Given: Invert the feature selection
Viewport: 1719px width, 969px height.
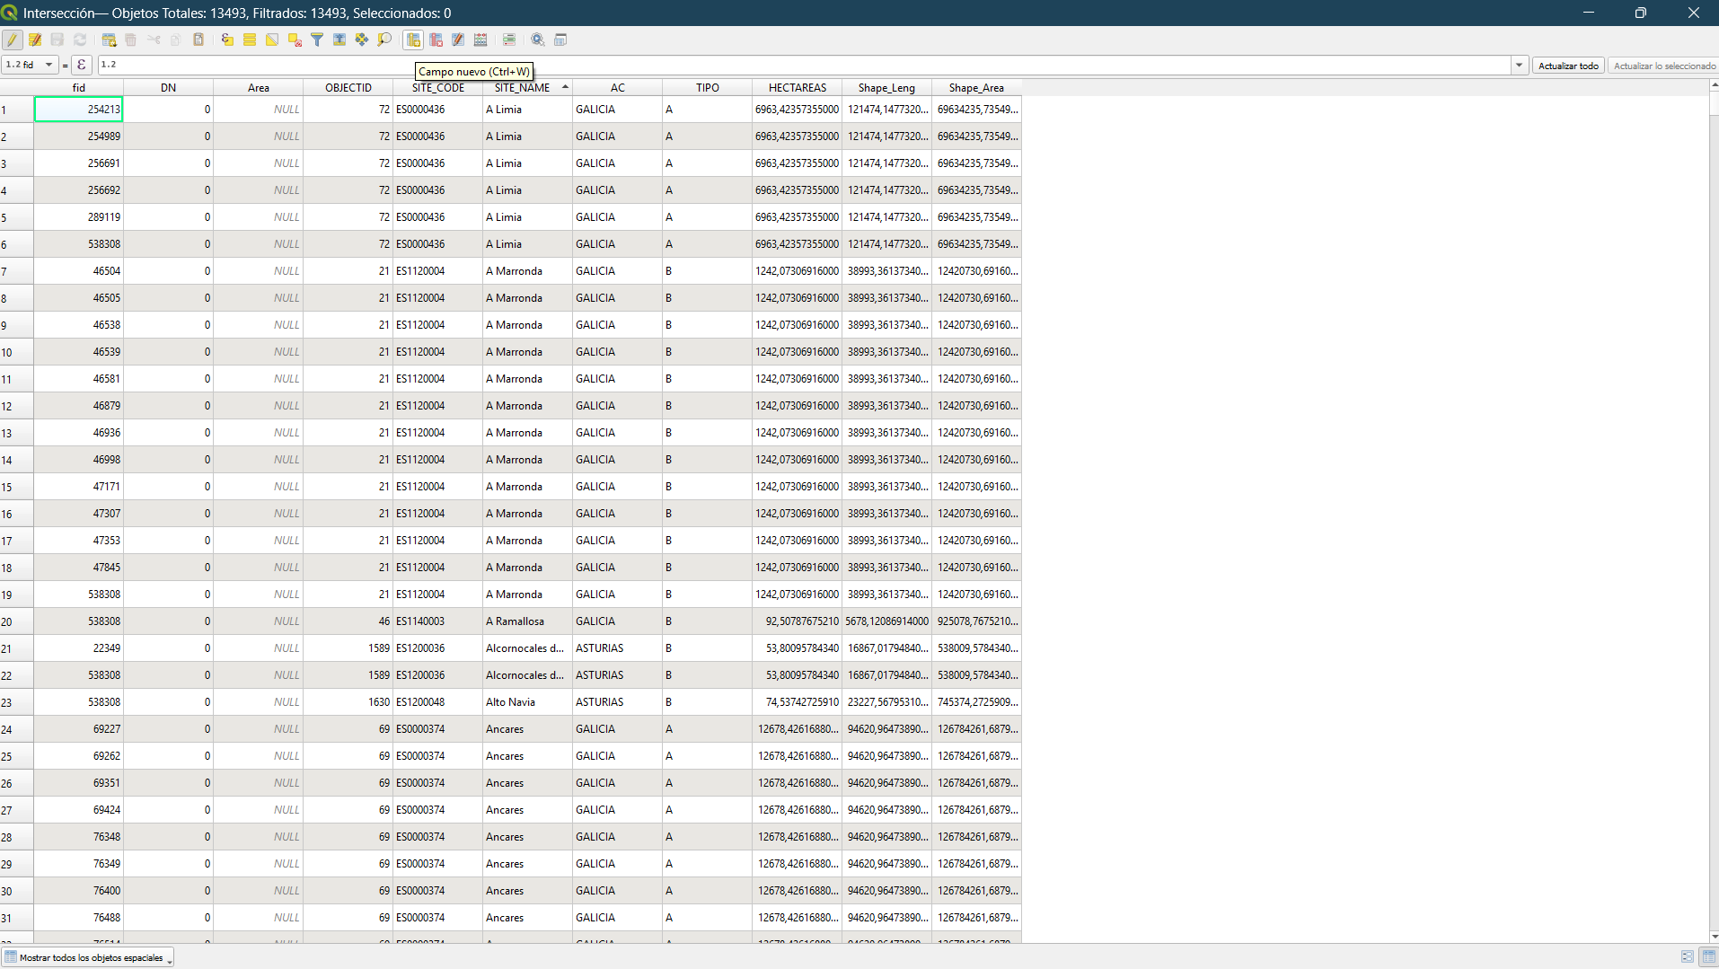Looking at the screenshot, I should click(x=272, y=40).
